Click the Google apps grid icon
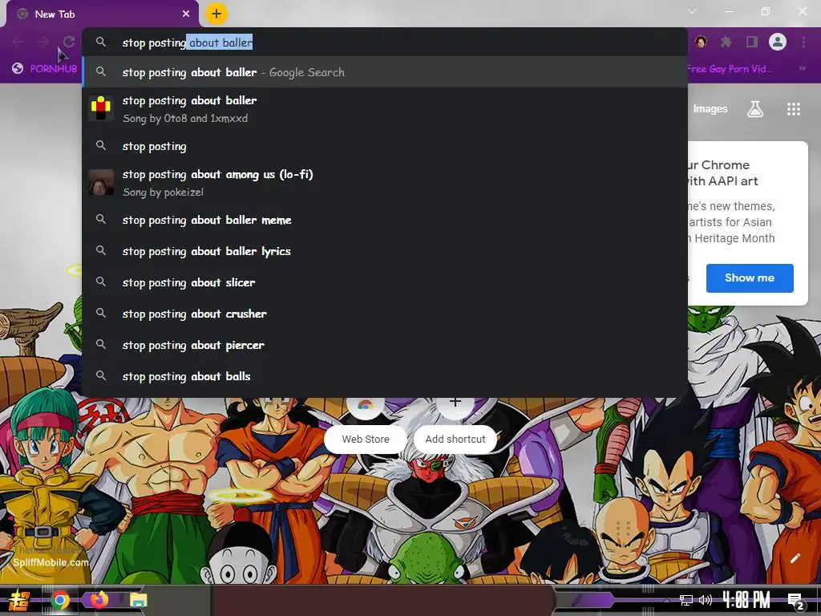Image resolution: width=821 pixels, height=616 pixels. [794, 109]
